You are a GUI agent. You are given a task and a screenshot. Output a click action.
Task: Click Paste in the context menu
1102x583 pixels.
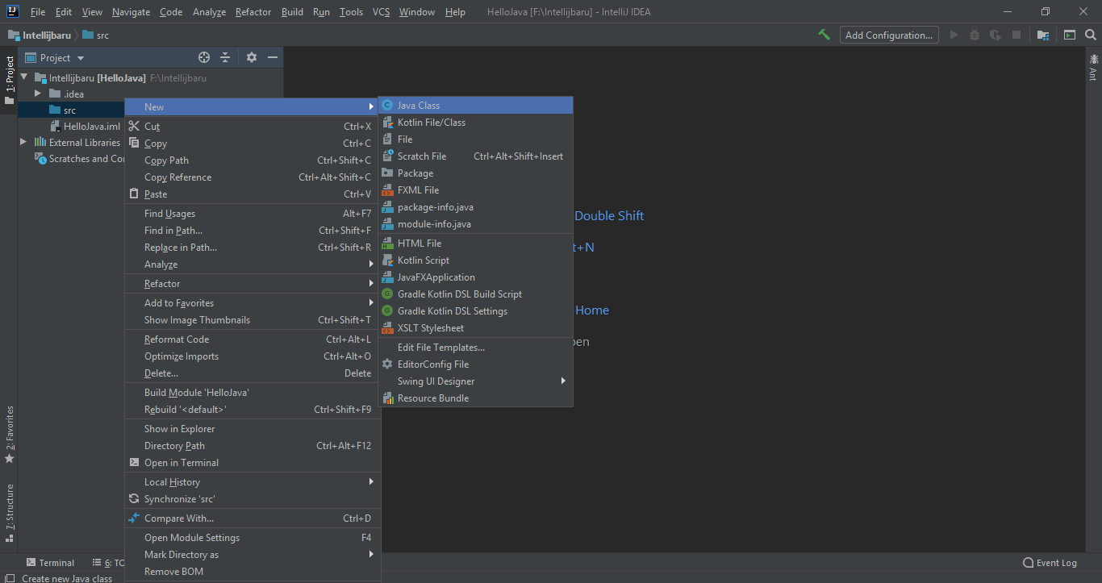click(x=252, y=194)
